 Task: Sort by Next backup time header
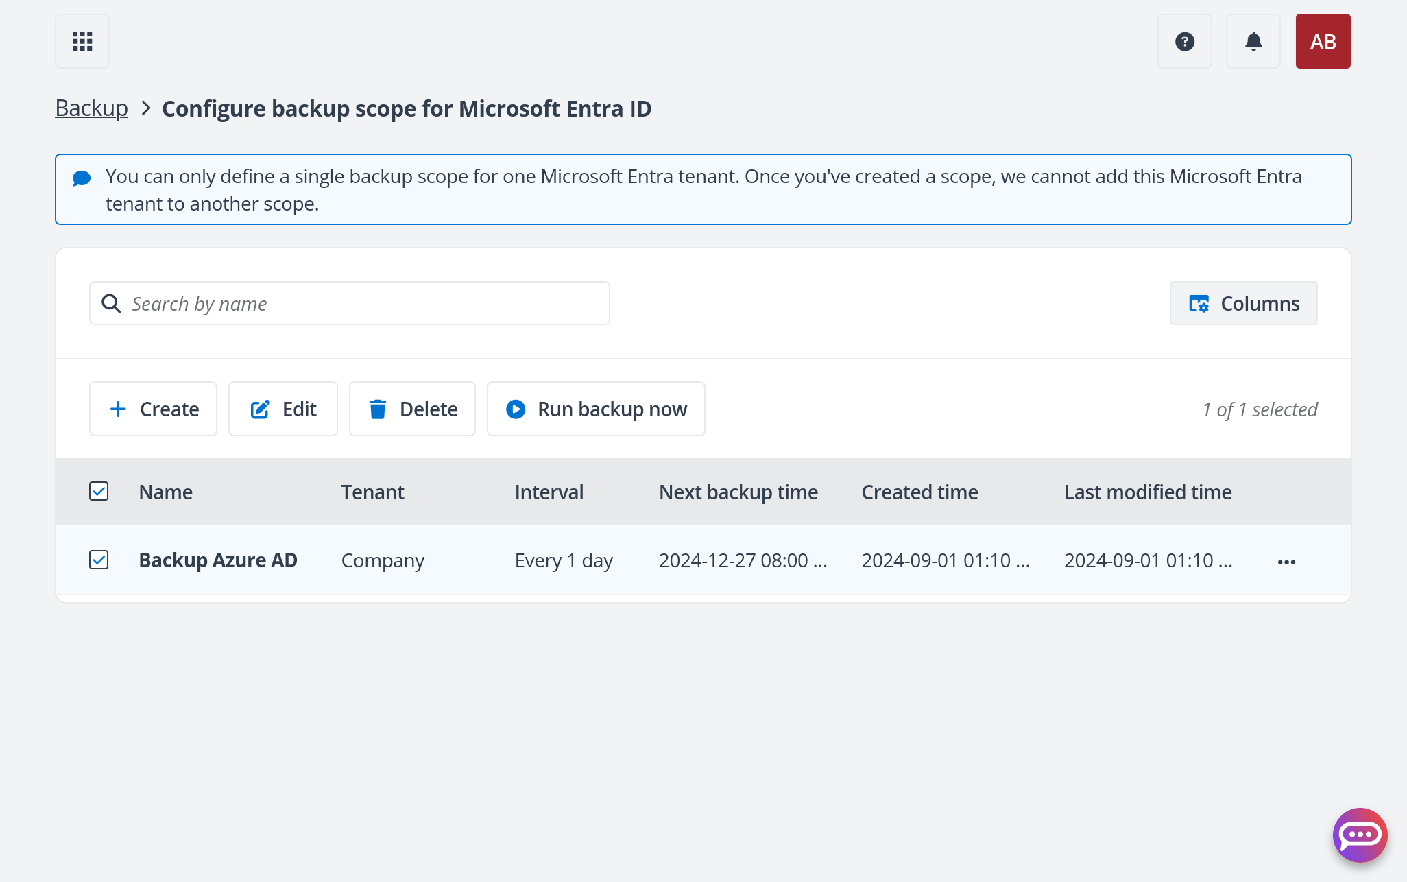[x=738, y=492]
